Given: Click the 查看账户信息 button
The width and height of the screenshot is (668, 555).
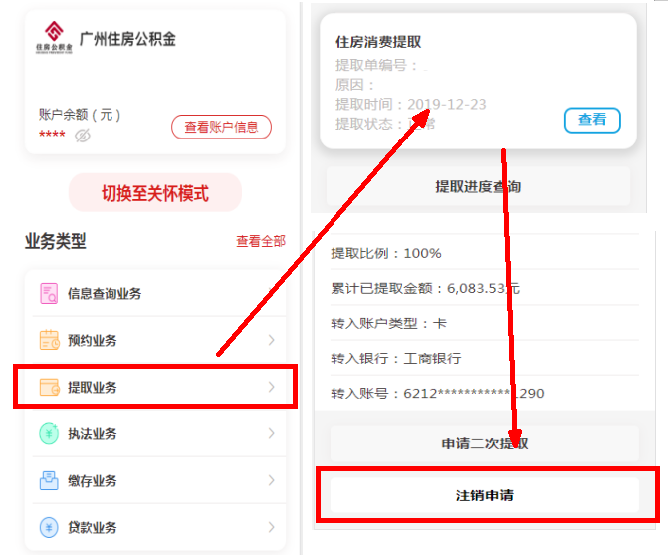Looking at the screenshot, I should 221,127.
